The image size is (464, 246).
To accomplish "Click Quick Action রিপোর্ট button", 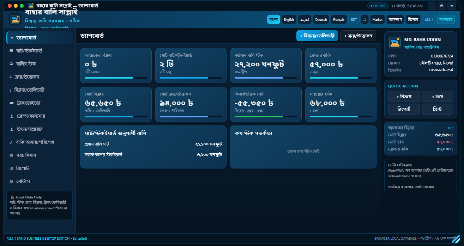I will [x=404, y=109].
